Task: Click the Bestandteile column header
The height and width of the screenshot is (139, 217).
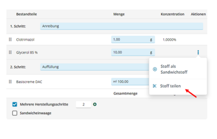Action: (27, 14)
